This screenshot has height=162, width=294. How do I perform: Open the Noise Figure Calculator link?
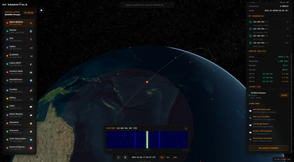click(x=262, y=138)
